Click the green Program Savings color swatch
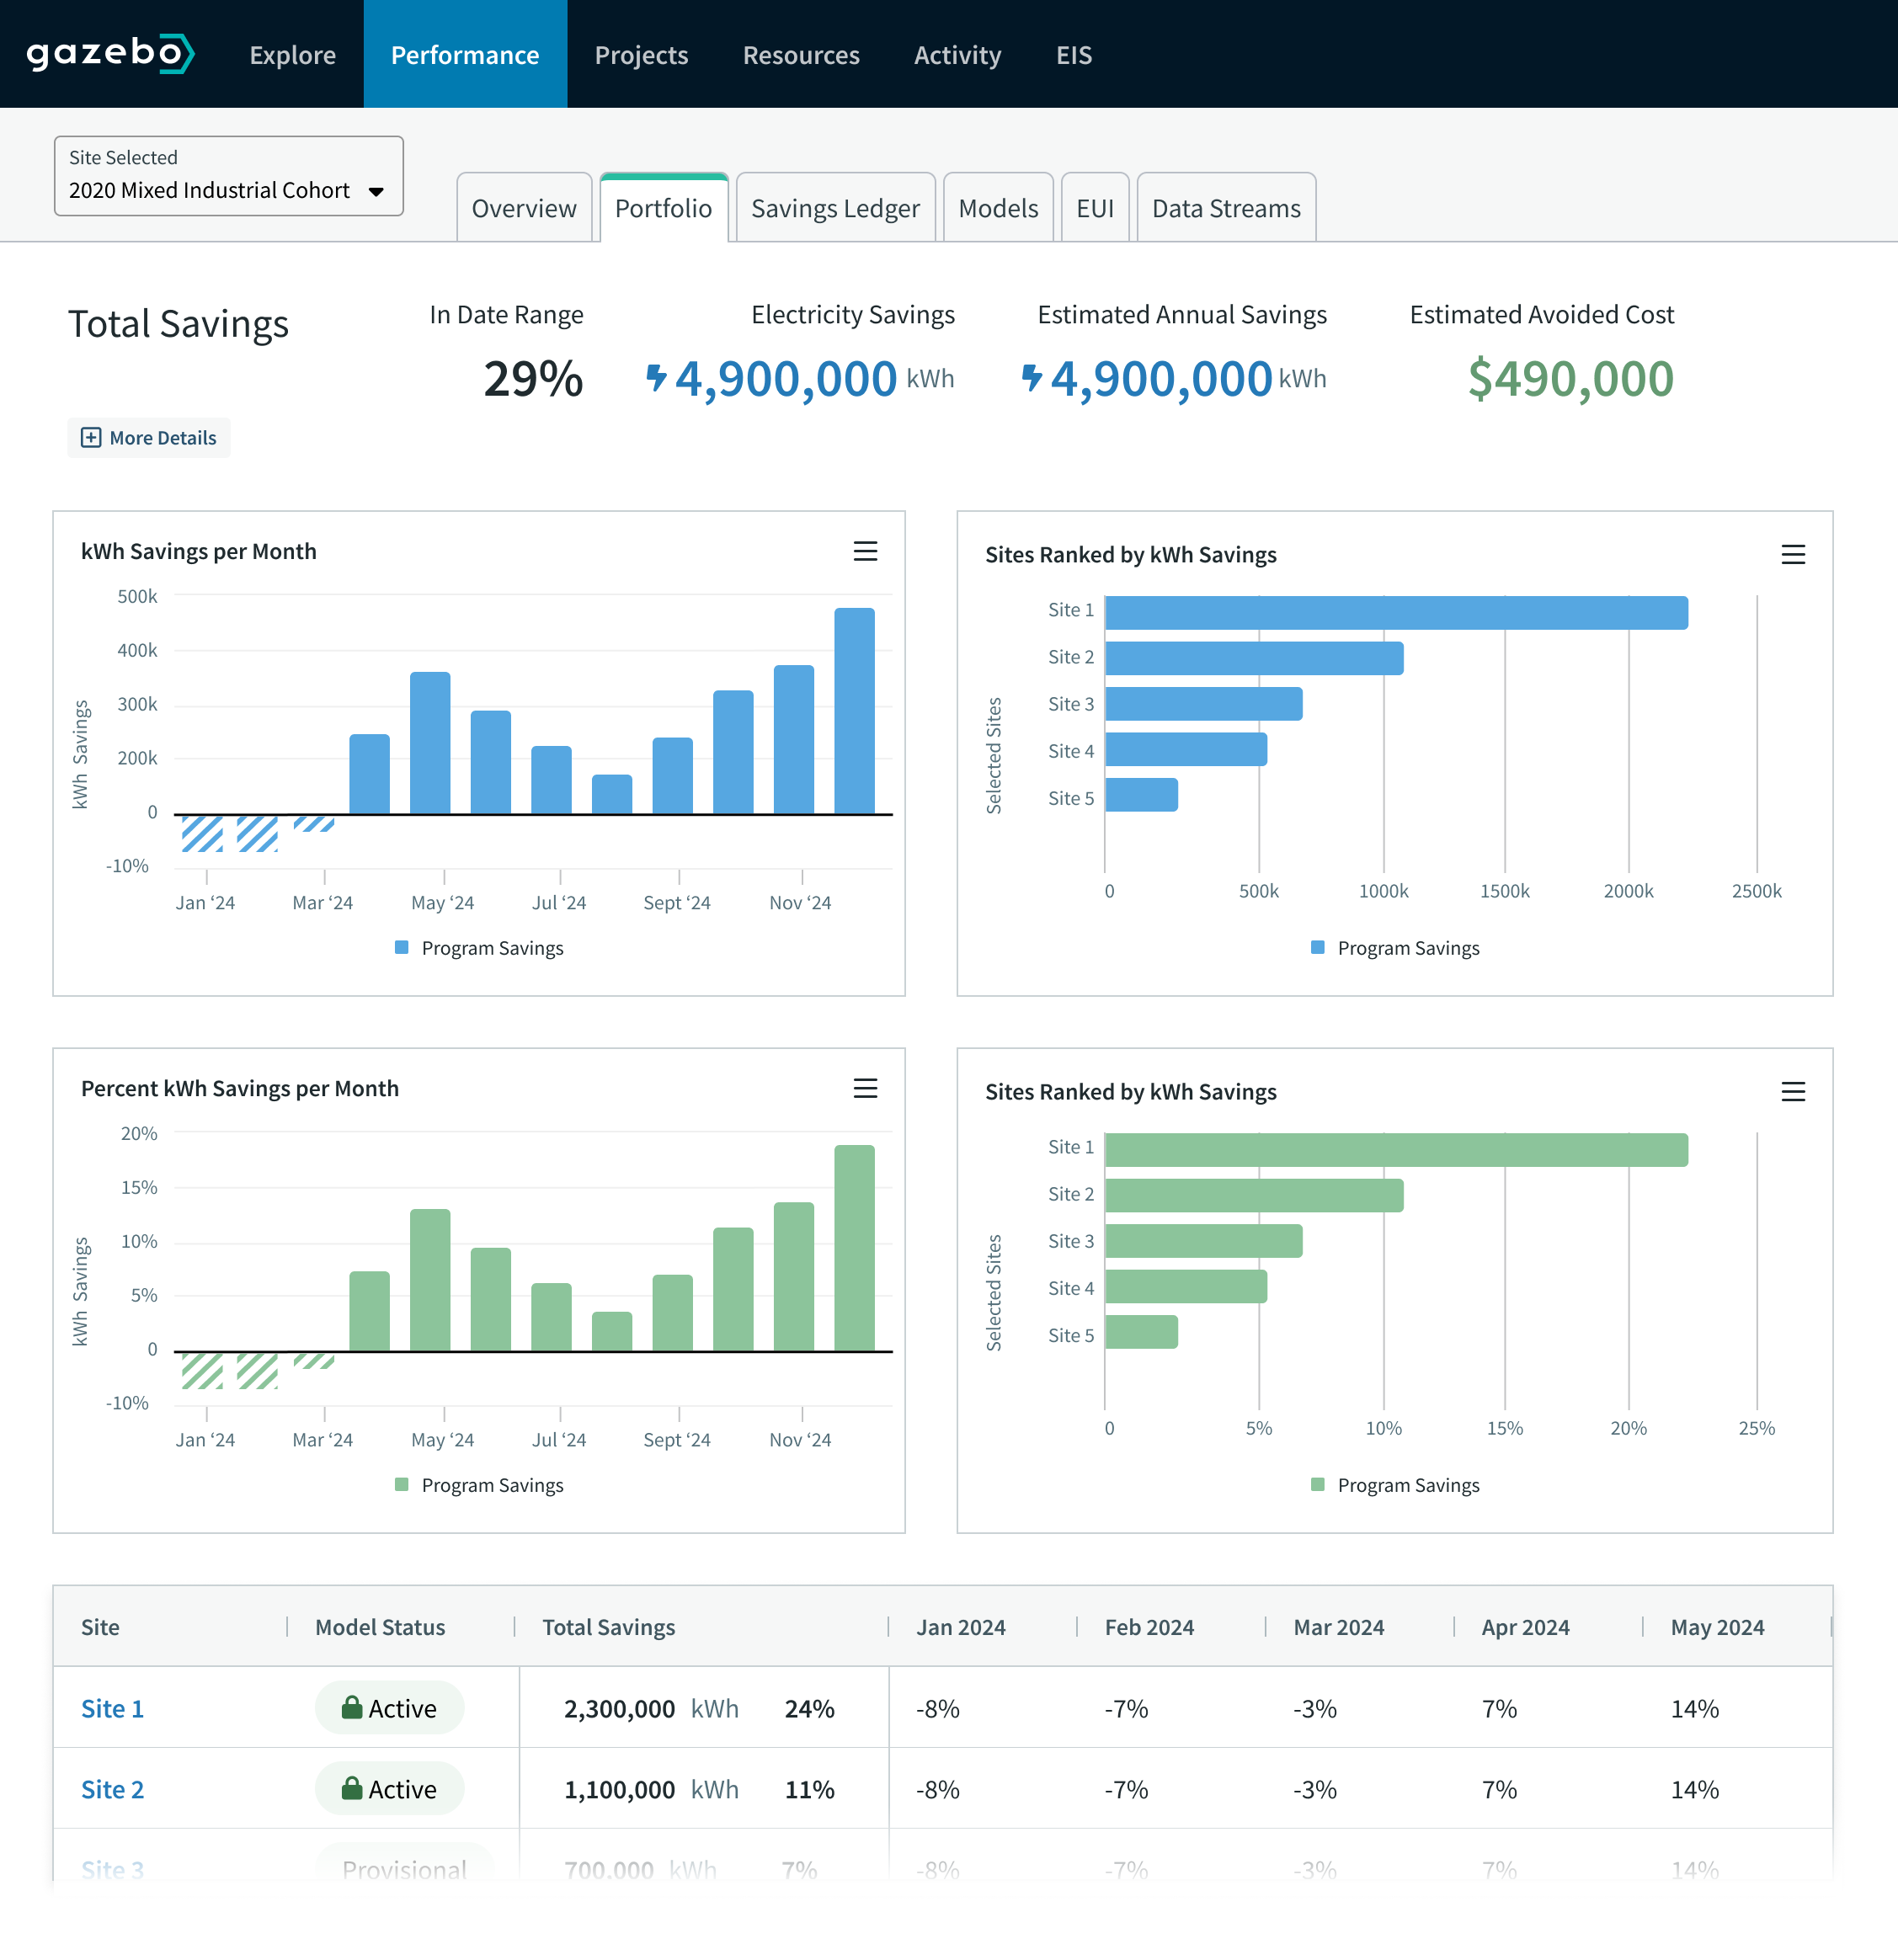This screenshot has width=1898, height=1960. pyautogui.click(x=401, y=1485)
